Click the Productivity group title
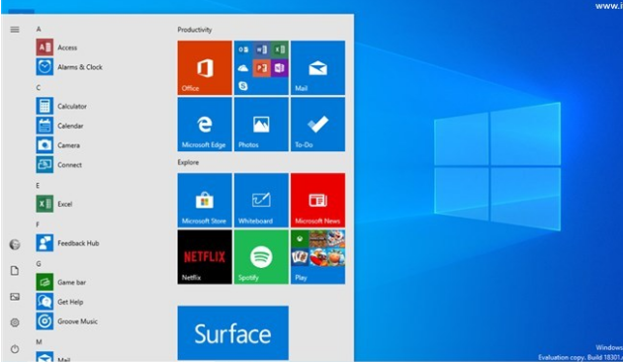The width and height of the screenshot is (623, 362). coord(195,30)
